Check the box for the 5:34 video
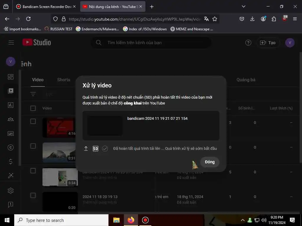Viewport: 302px width, 226px height. [33, 171]
